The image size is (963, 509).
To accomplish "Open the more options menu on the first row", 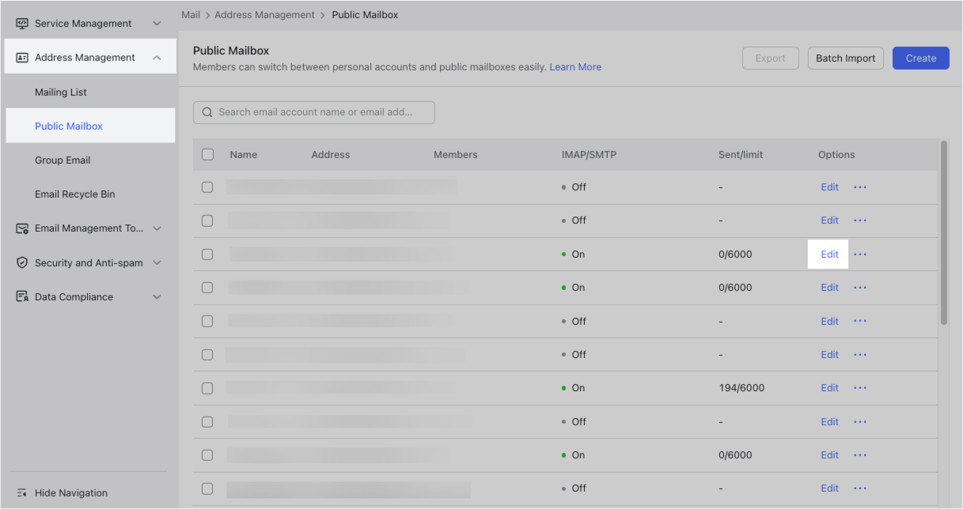I will [860, 187].
